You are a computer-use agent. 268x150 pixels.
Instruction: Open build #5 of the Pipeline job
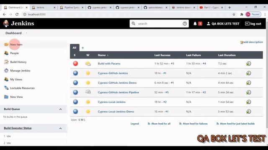[x=167, y=92]
